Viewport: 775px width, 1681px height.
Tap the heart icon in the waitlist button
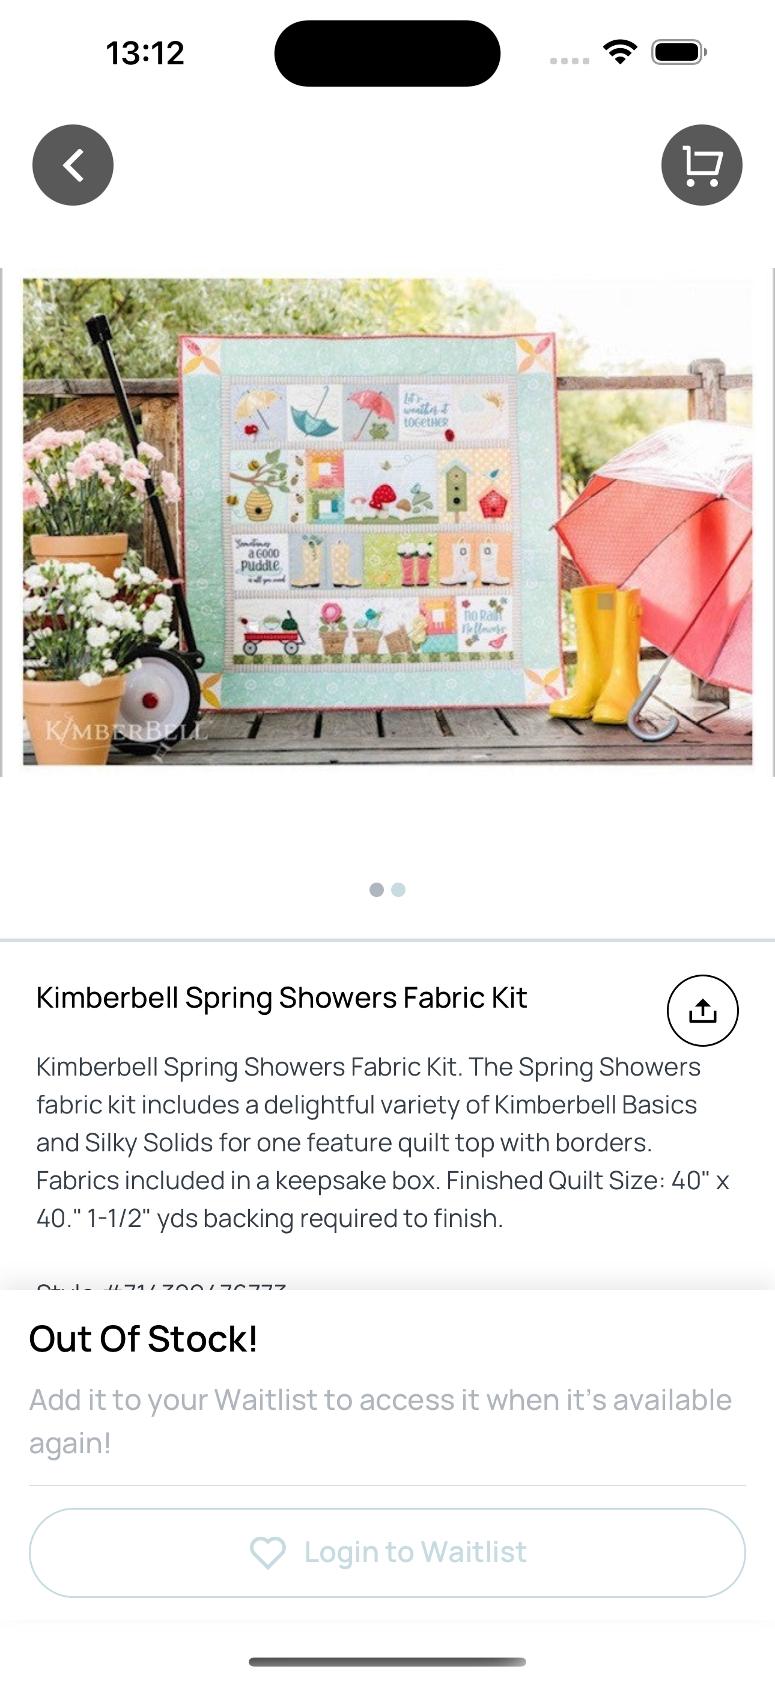click(268, 1552)
